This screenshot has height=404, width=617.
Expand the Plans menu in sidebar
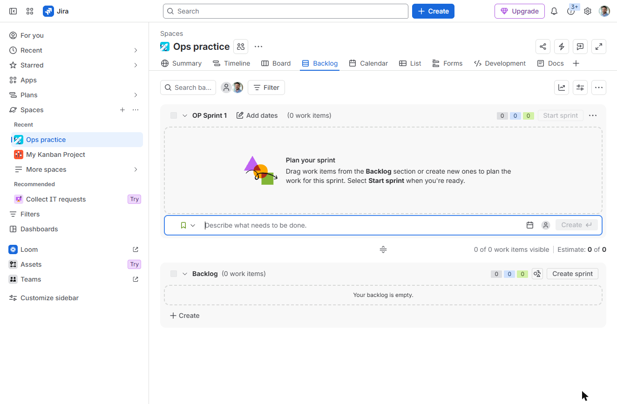pos(136,95)
